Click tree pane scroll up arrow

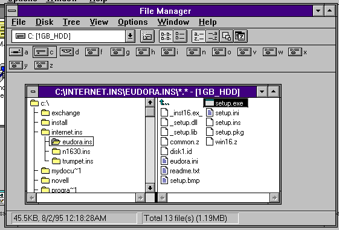150,103
